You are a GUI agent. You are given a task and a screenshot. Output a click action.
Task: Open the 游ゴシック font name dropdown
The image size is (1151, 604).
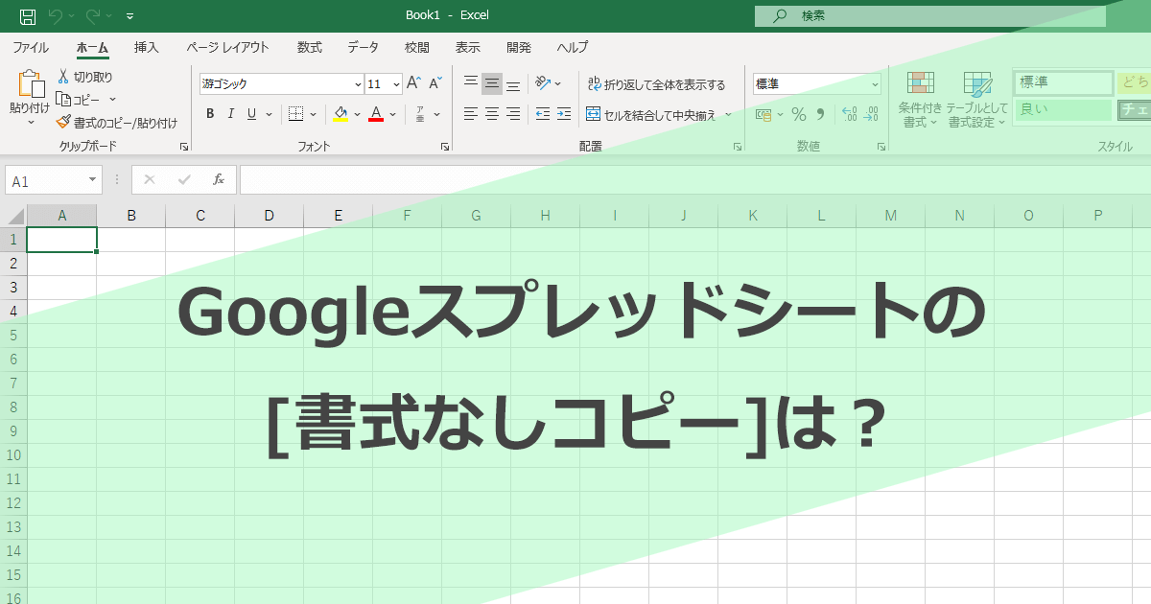tap(358, 84)
